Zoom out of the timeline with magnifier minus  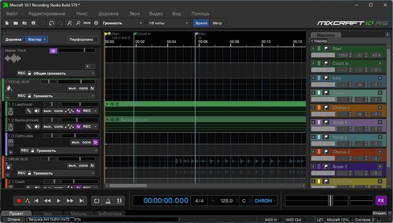(x=78, y=23)
